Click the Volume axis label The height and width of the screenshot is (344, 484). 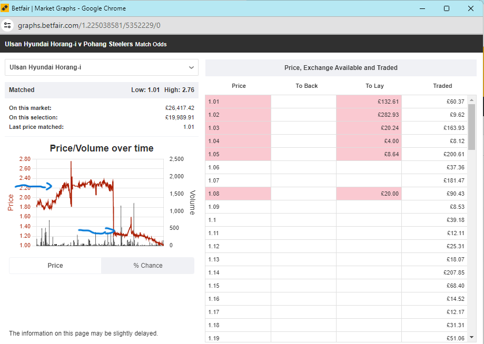(x=192, y=202)
